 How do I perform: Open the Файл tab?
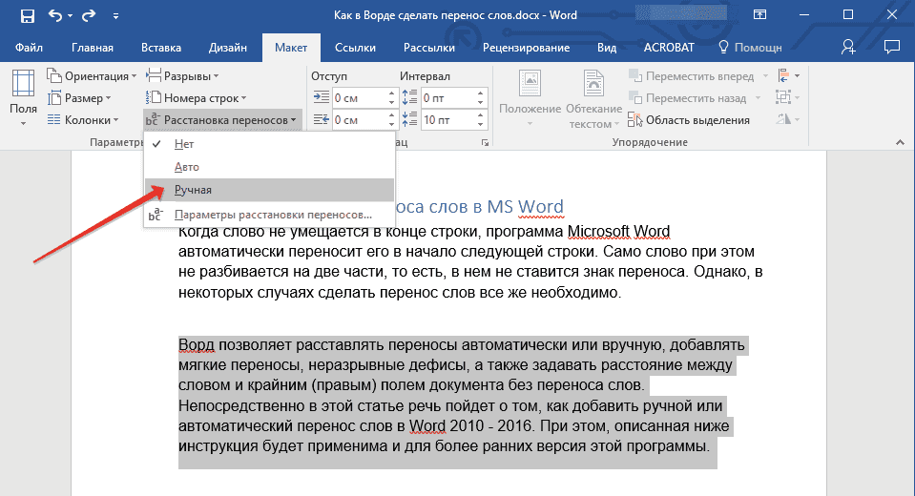coord(30,48)
